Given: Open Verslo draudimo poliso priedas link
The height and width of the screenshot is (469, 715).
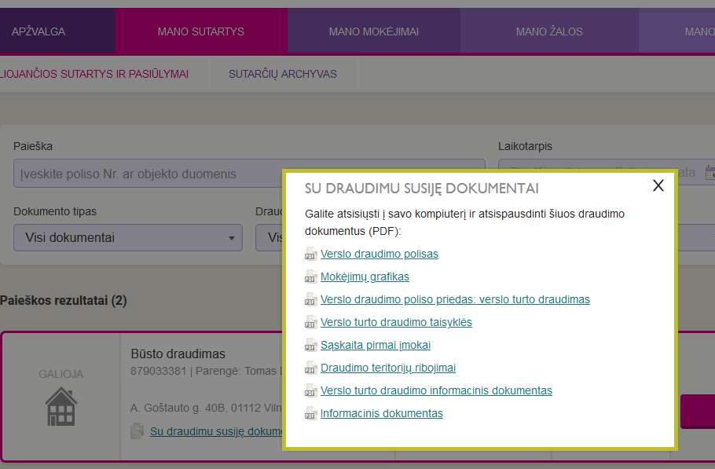Looking at the screenshot, I should [455, 299].
